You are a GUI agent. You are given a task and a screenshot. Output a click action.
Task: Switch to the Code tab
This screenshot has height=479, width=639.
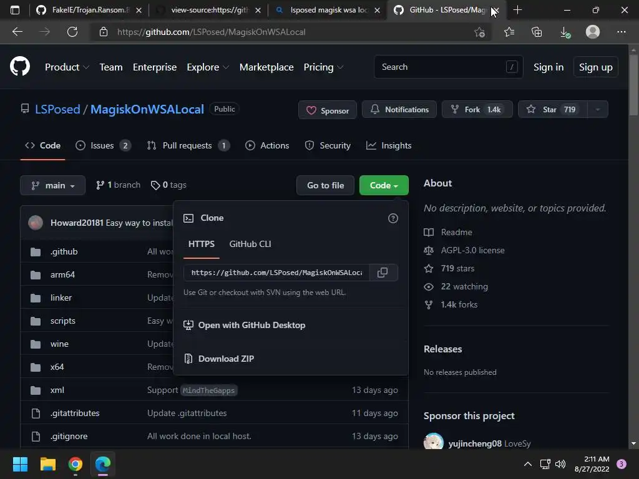tap(43, 145)
